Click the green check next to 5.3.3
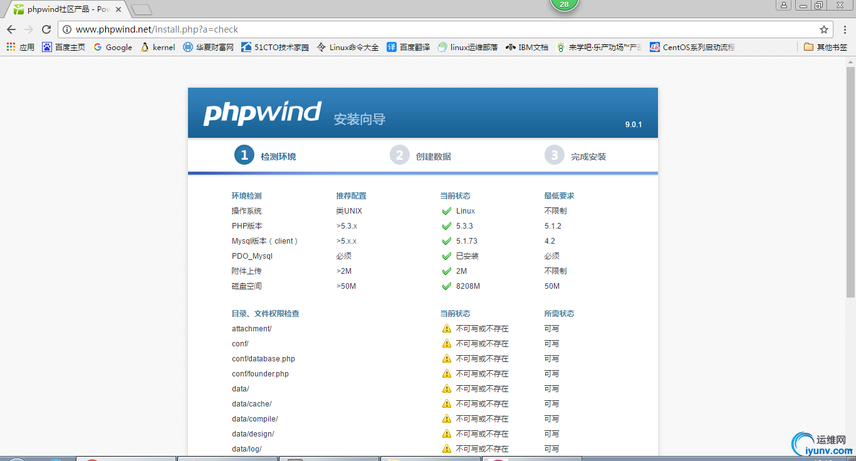 click(x=447, y=226)
